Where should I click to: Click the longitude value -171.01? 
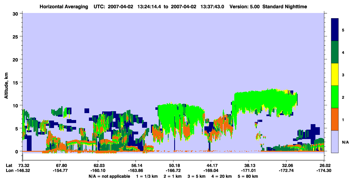coord(249,170)
